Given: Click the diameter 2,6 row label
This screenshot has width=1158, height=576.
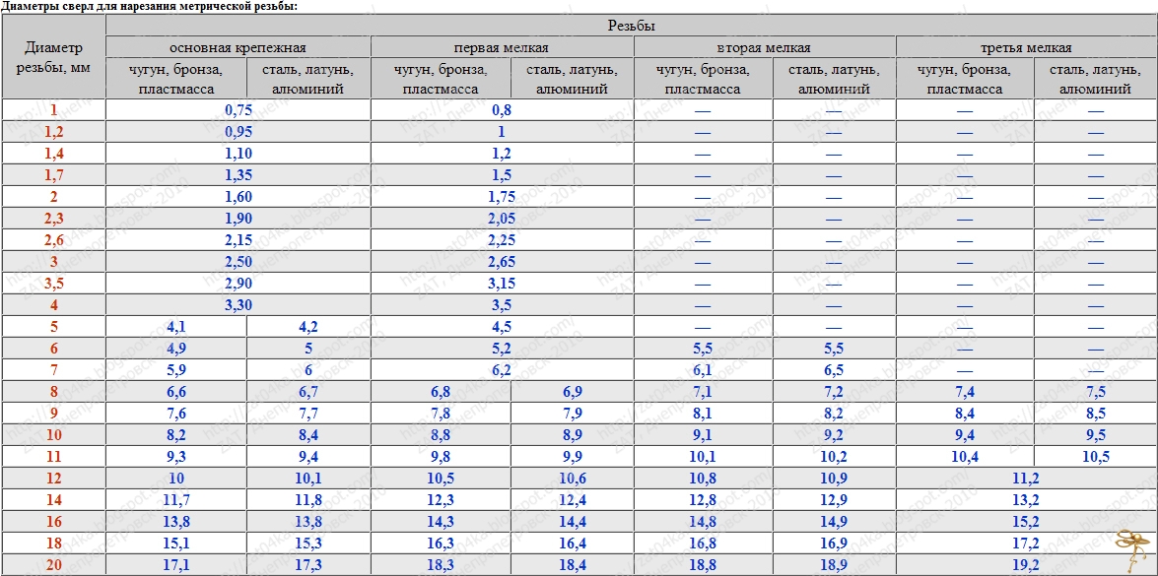Looking at the screenshot, I should [53, 240].
